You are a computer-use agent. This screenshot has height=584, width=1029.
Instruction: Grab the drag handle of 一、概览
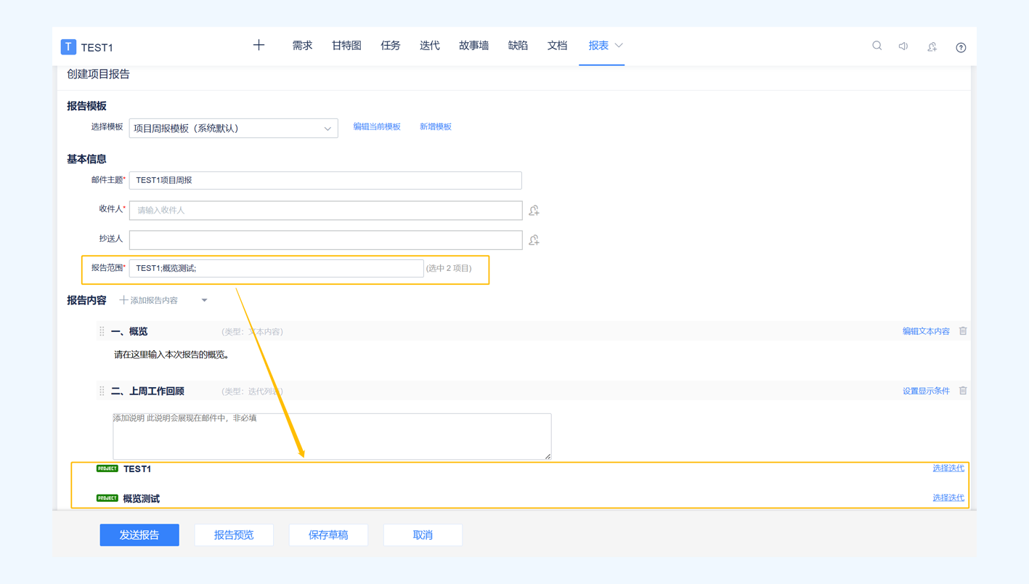(102, 331)
